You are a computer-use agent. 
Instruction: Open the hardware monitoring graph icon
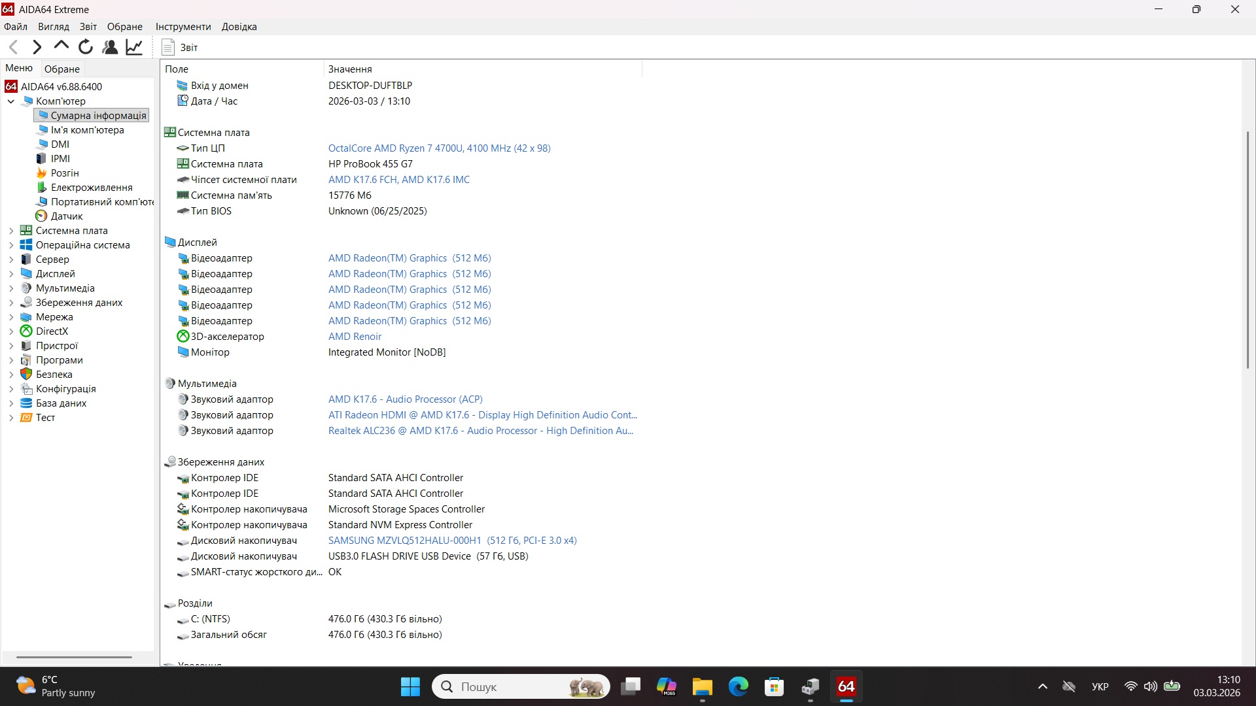click(133, 46)
